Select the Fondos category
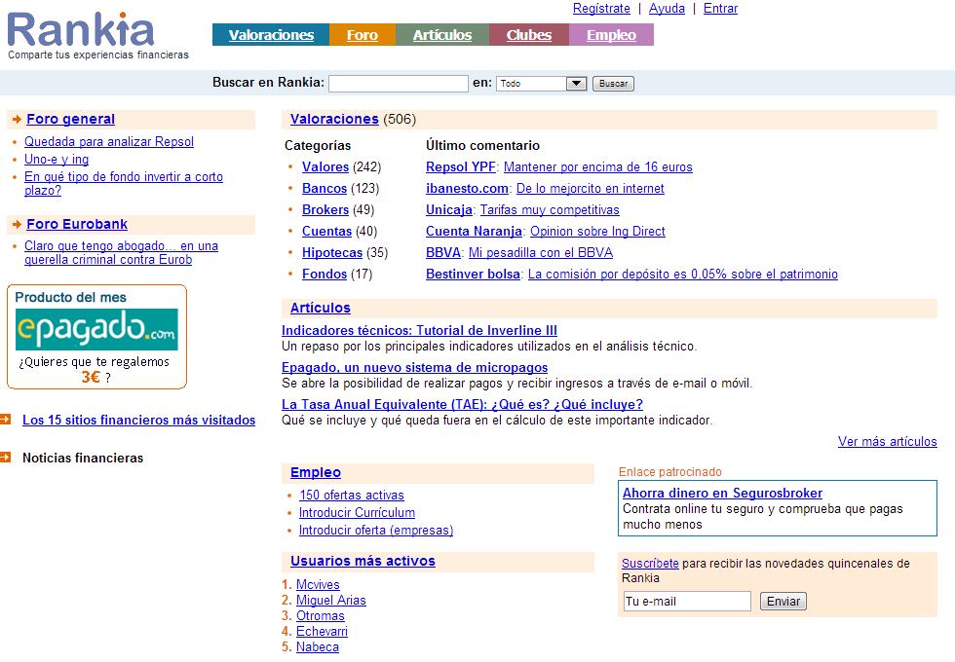Viewport: 955px width, 662px height. 325,275
